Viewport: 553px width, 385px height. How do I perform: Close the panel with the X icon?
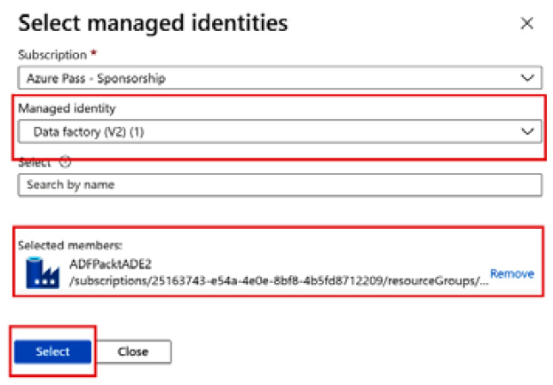[527, 23]
